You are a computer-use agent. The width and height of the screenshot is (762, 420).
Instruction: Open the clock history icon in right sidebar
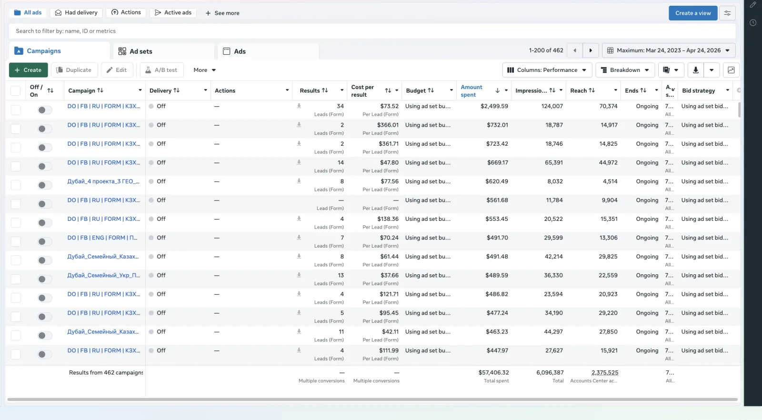click(753, 22)
